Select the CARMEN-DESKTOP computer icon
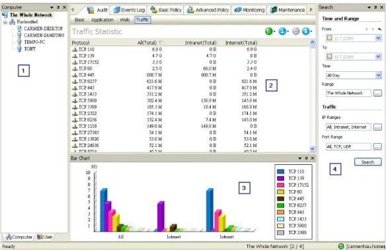The width and height of the screenshot is (386, 250). coord(19,28)
